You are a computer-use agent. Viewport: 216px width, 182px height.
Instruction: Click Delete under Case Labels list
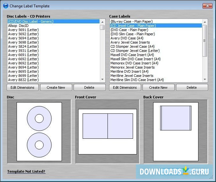click(x=192, y=87)
